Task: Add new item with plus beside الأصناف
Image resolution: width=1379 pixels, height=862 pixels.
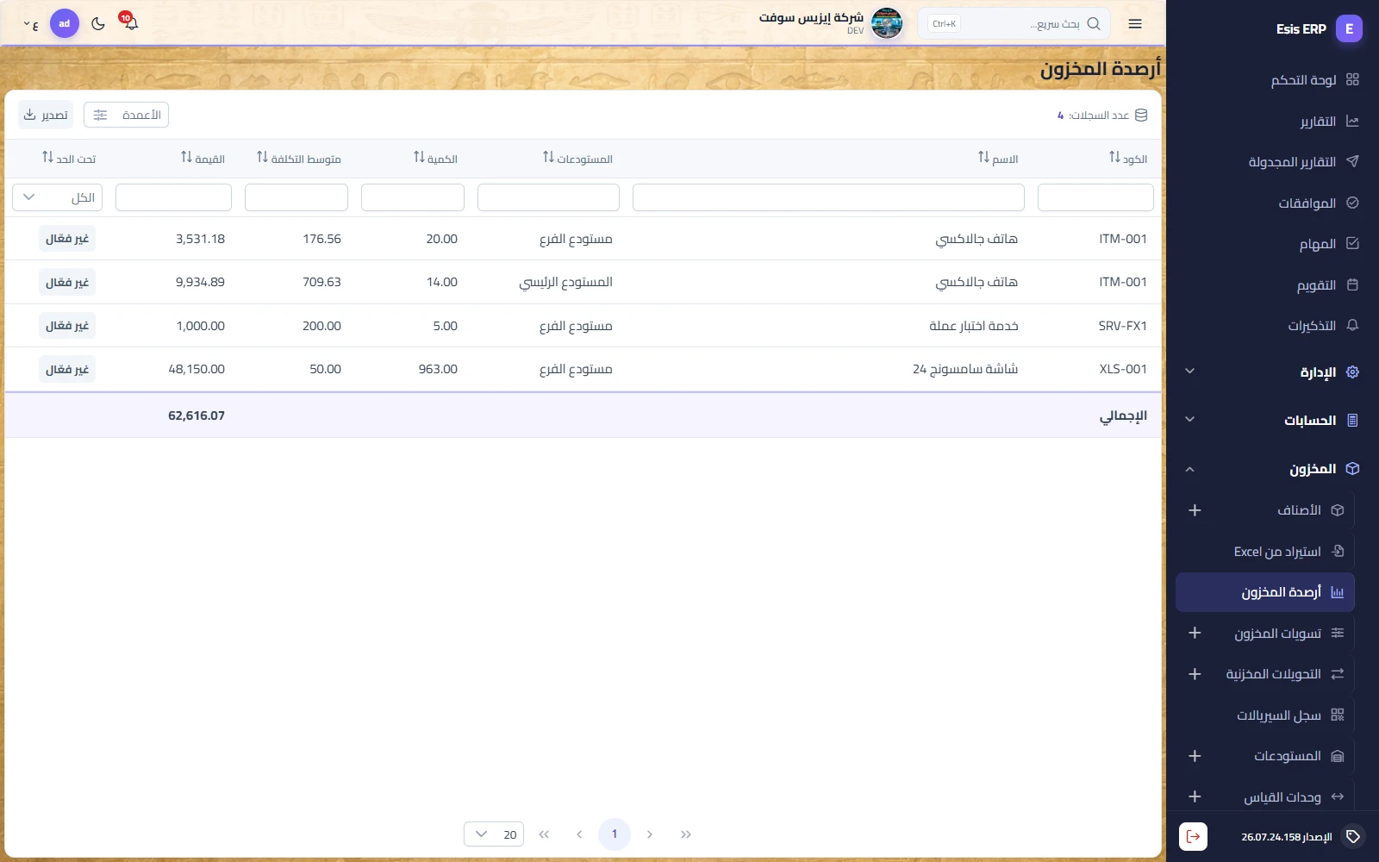Action: [x=1195, y=510]
